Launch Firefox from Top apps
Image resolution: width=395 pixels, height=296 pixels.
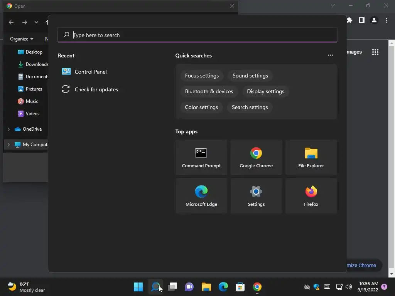311,196
